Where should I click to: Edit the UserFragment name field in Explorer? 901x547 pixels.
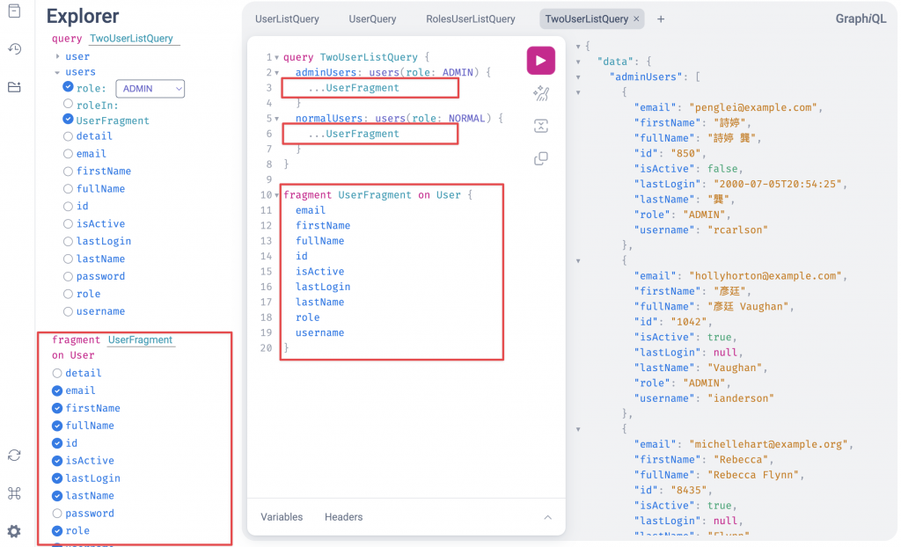pos(142,340)
